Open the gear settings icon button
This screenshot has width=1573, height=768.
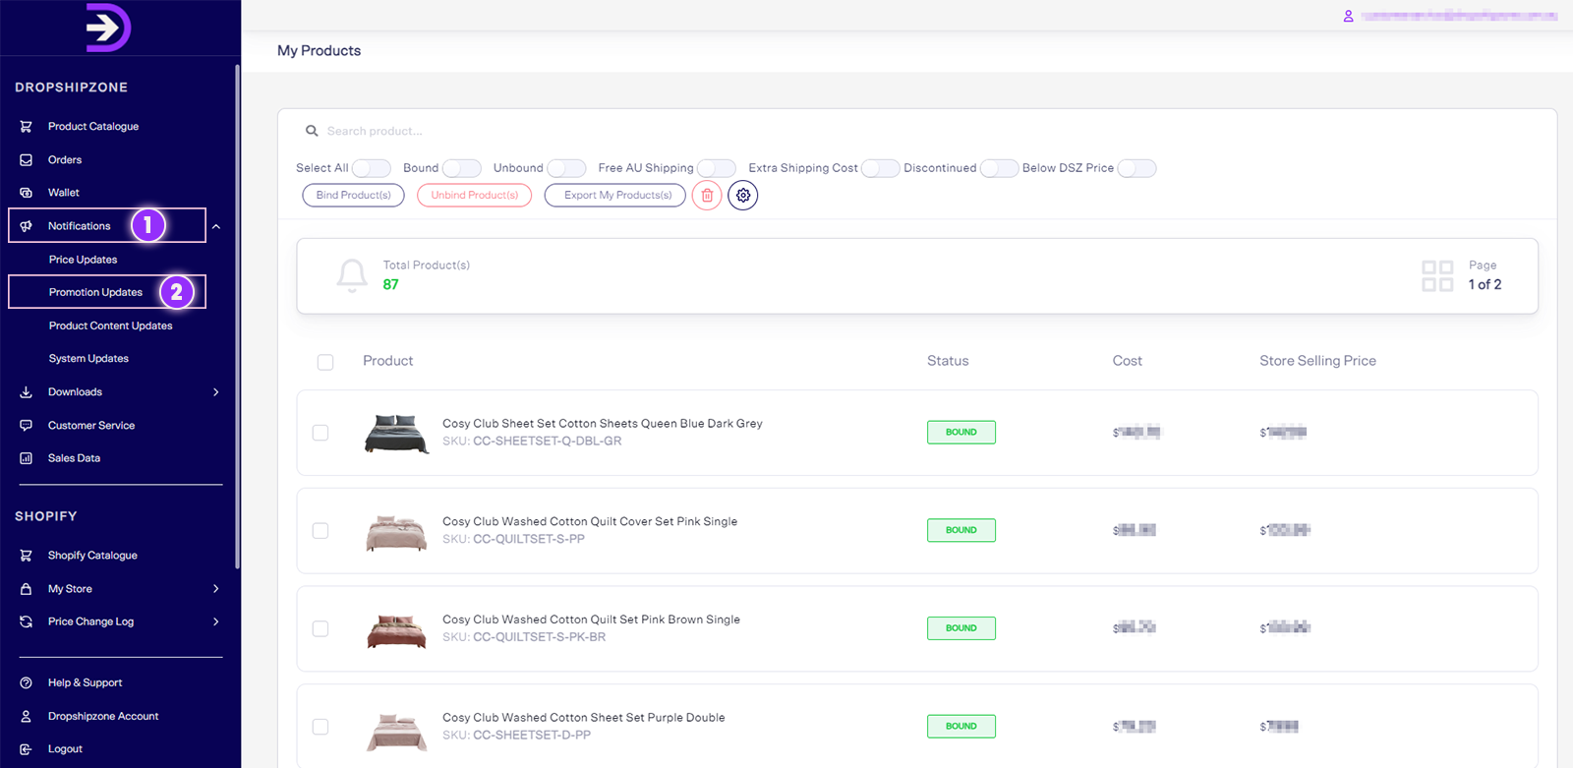[x=743, y=196]
